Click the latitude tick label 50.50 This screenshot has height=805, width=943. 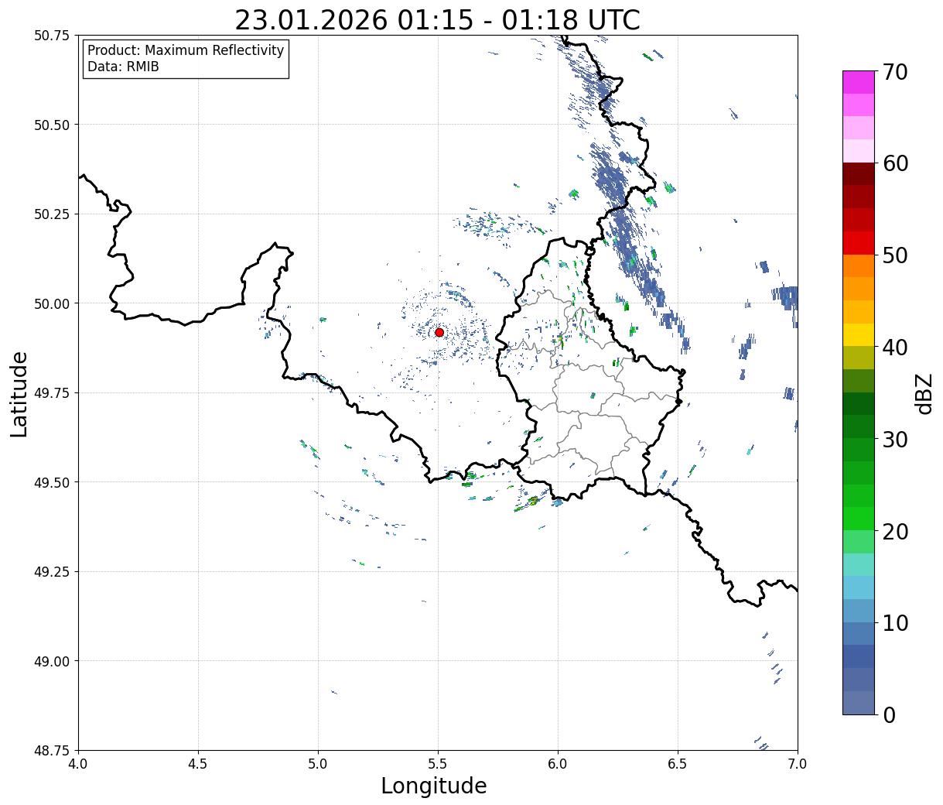pos(52,125)
